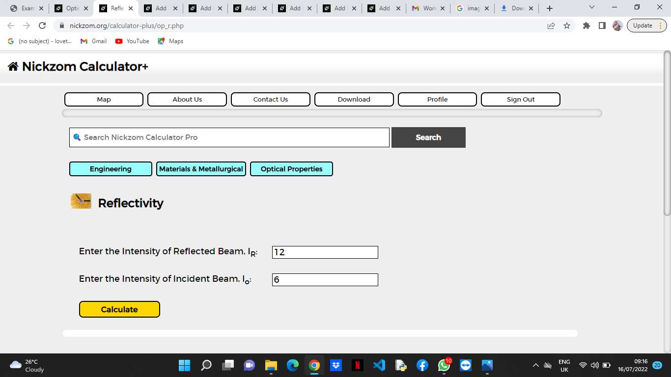Open Netflix from the taskbar
This screenshot has width=671, height=377.
pyautogui.click(x=358, y=365)
